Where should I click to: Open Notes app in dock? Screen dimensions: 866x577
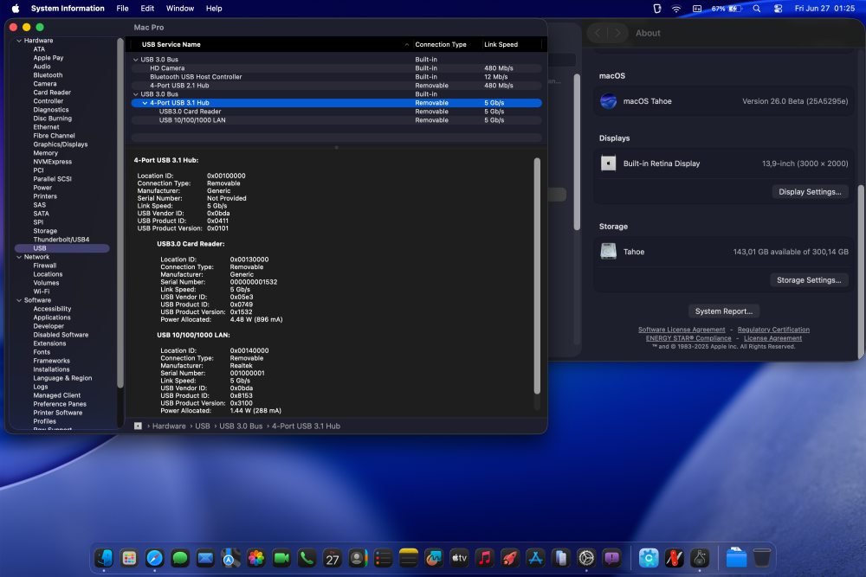pyautogui.click(x=409, y=558)
